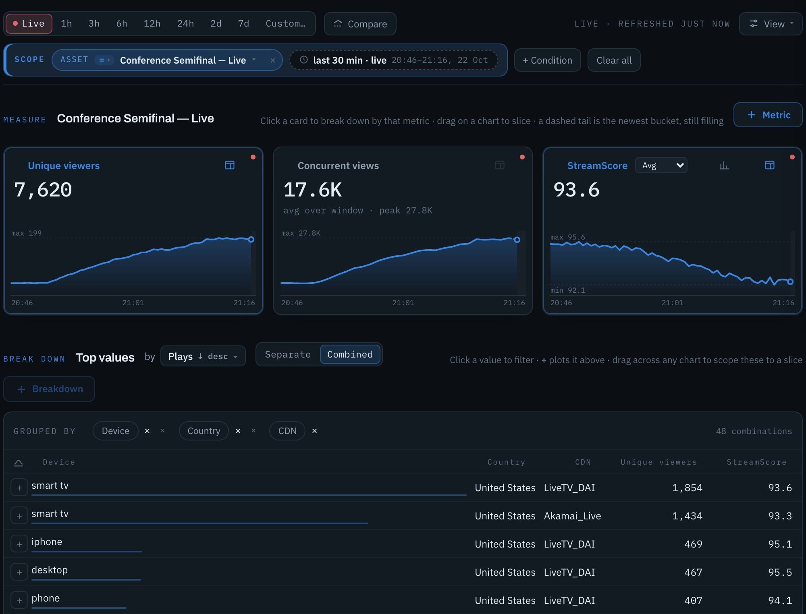806x614 pixels.
Task: Click the Akamai_Live CDN value
Action: coord(572,516)
